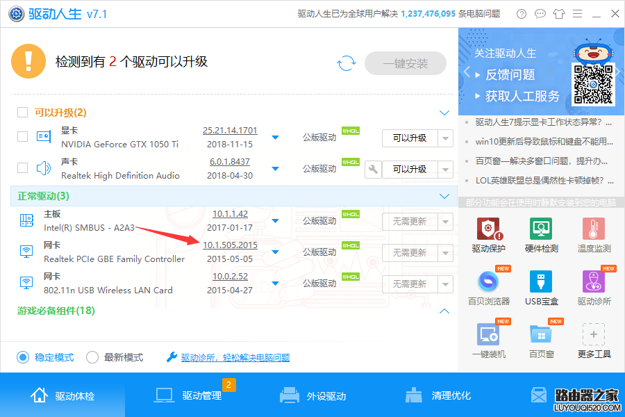Click driver version 6.0.1.8437
The width and height of the screenshot is (625, 417).
tap(230, 162)
